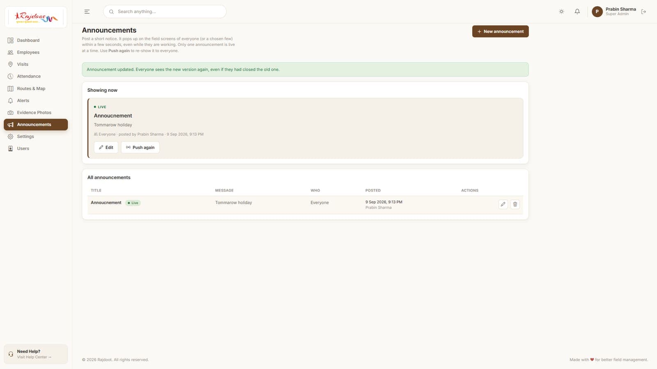Screen dimensions: 657x369
Task: Edit Annoucnement row with pencil icon
Action: [x=503, y=204]
